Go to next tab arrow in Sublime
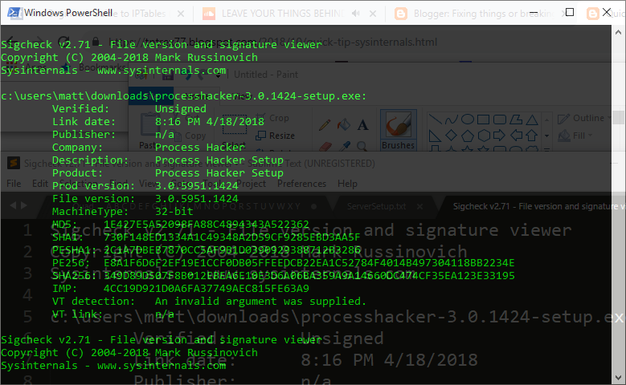Screen dimensions: 626x385 point(24,205)
